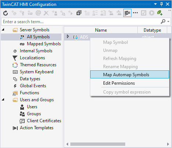The image size is (172, 148).
Task: Click the refresh icon in the toolbar
Action: [6, 13]
